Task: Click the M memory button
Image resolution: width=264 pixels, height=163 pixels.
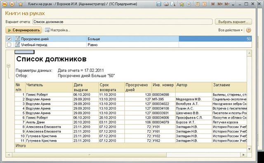Action: click(x=213, y=4)
